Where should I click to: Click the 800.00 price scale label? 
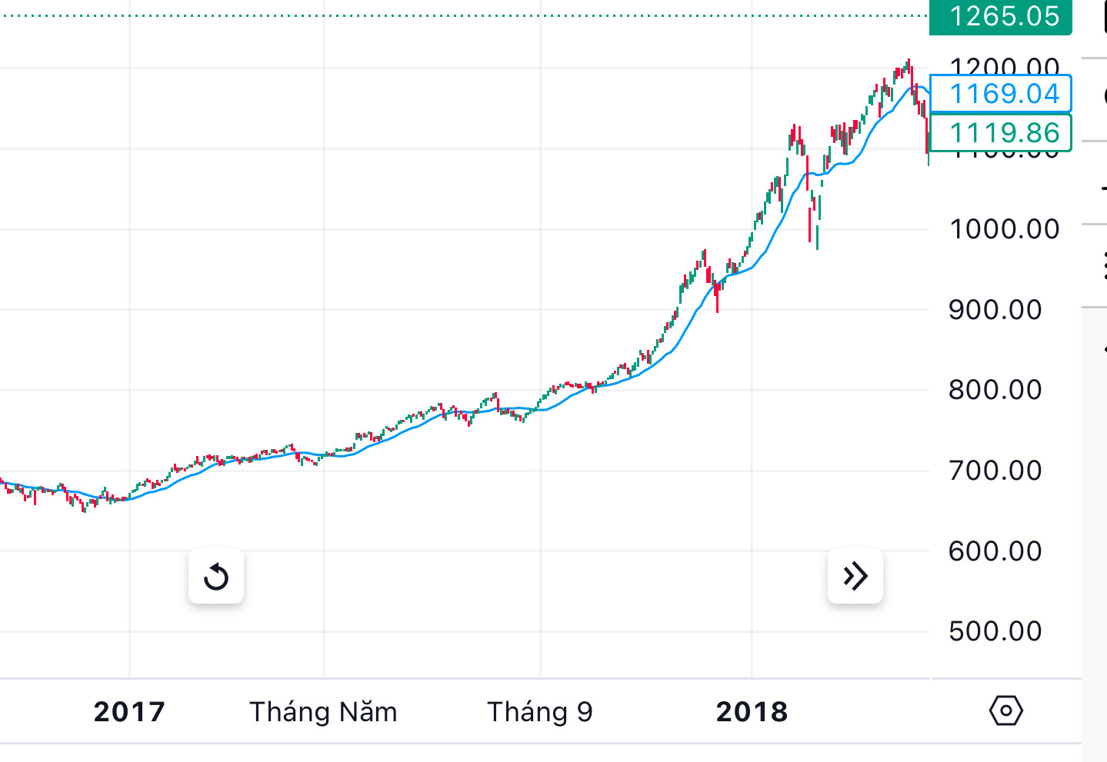[x=995, y=390]
